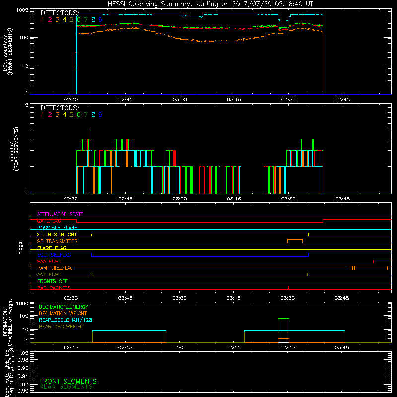
Task: Click the REAR SEGMENTS livetime legend
Action: 66,387
